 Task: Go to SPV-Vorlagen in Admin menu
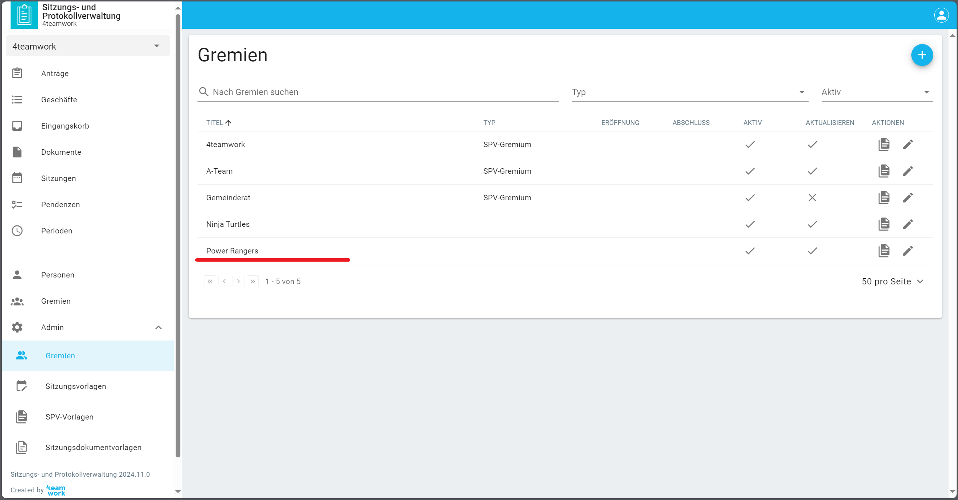tap(69, 417)
